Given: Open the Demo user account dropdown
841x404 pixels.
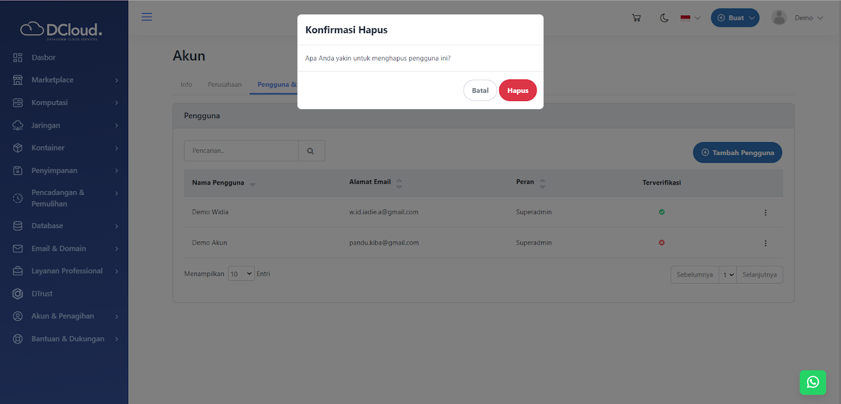Looking at the screenshot, I should pyautogui.click(x=797, y=18).
